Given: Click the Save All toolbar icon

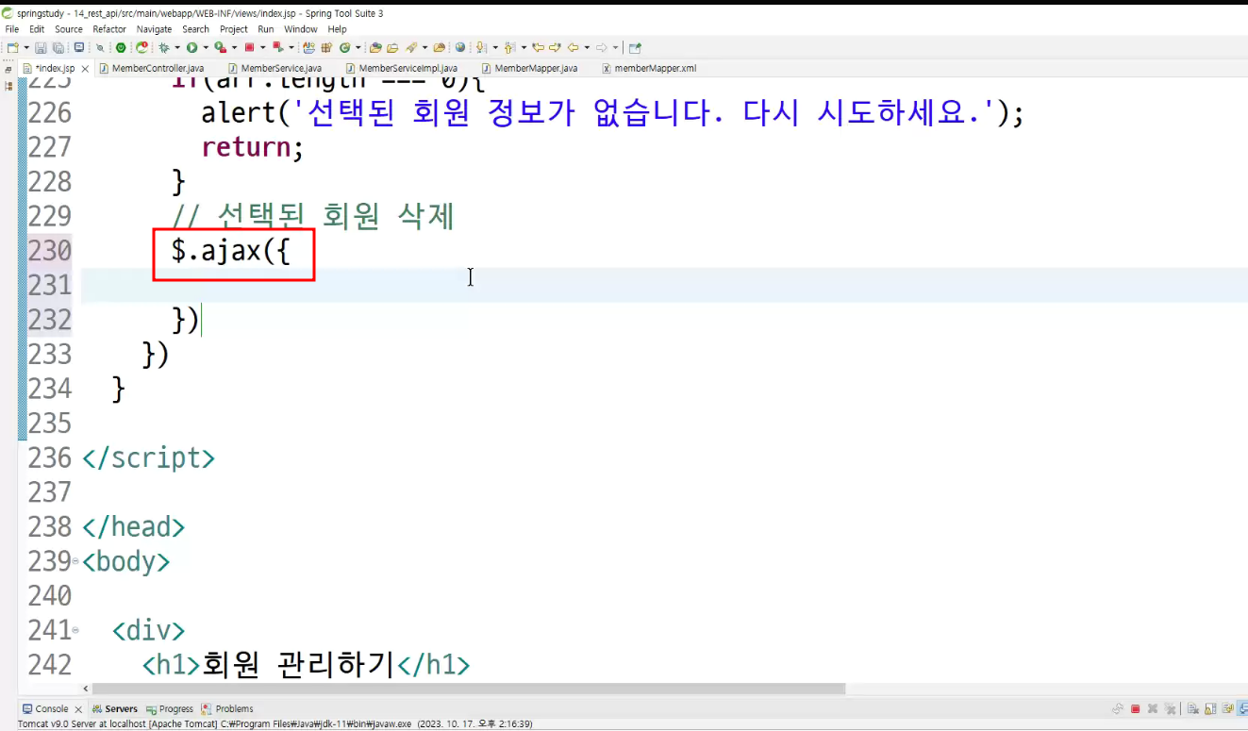Looking at the screenshot, I should (x=58, y=47).
